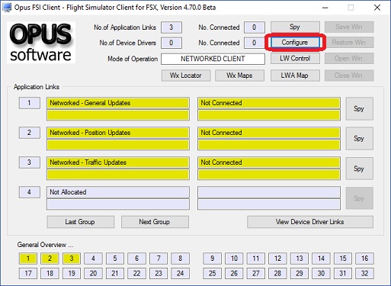391x286 pixels.
Task: Click application link number 3 box
Action: pos(30,162)
